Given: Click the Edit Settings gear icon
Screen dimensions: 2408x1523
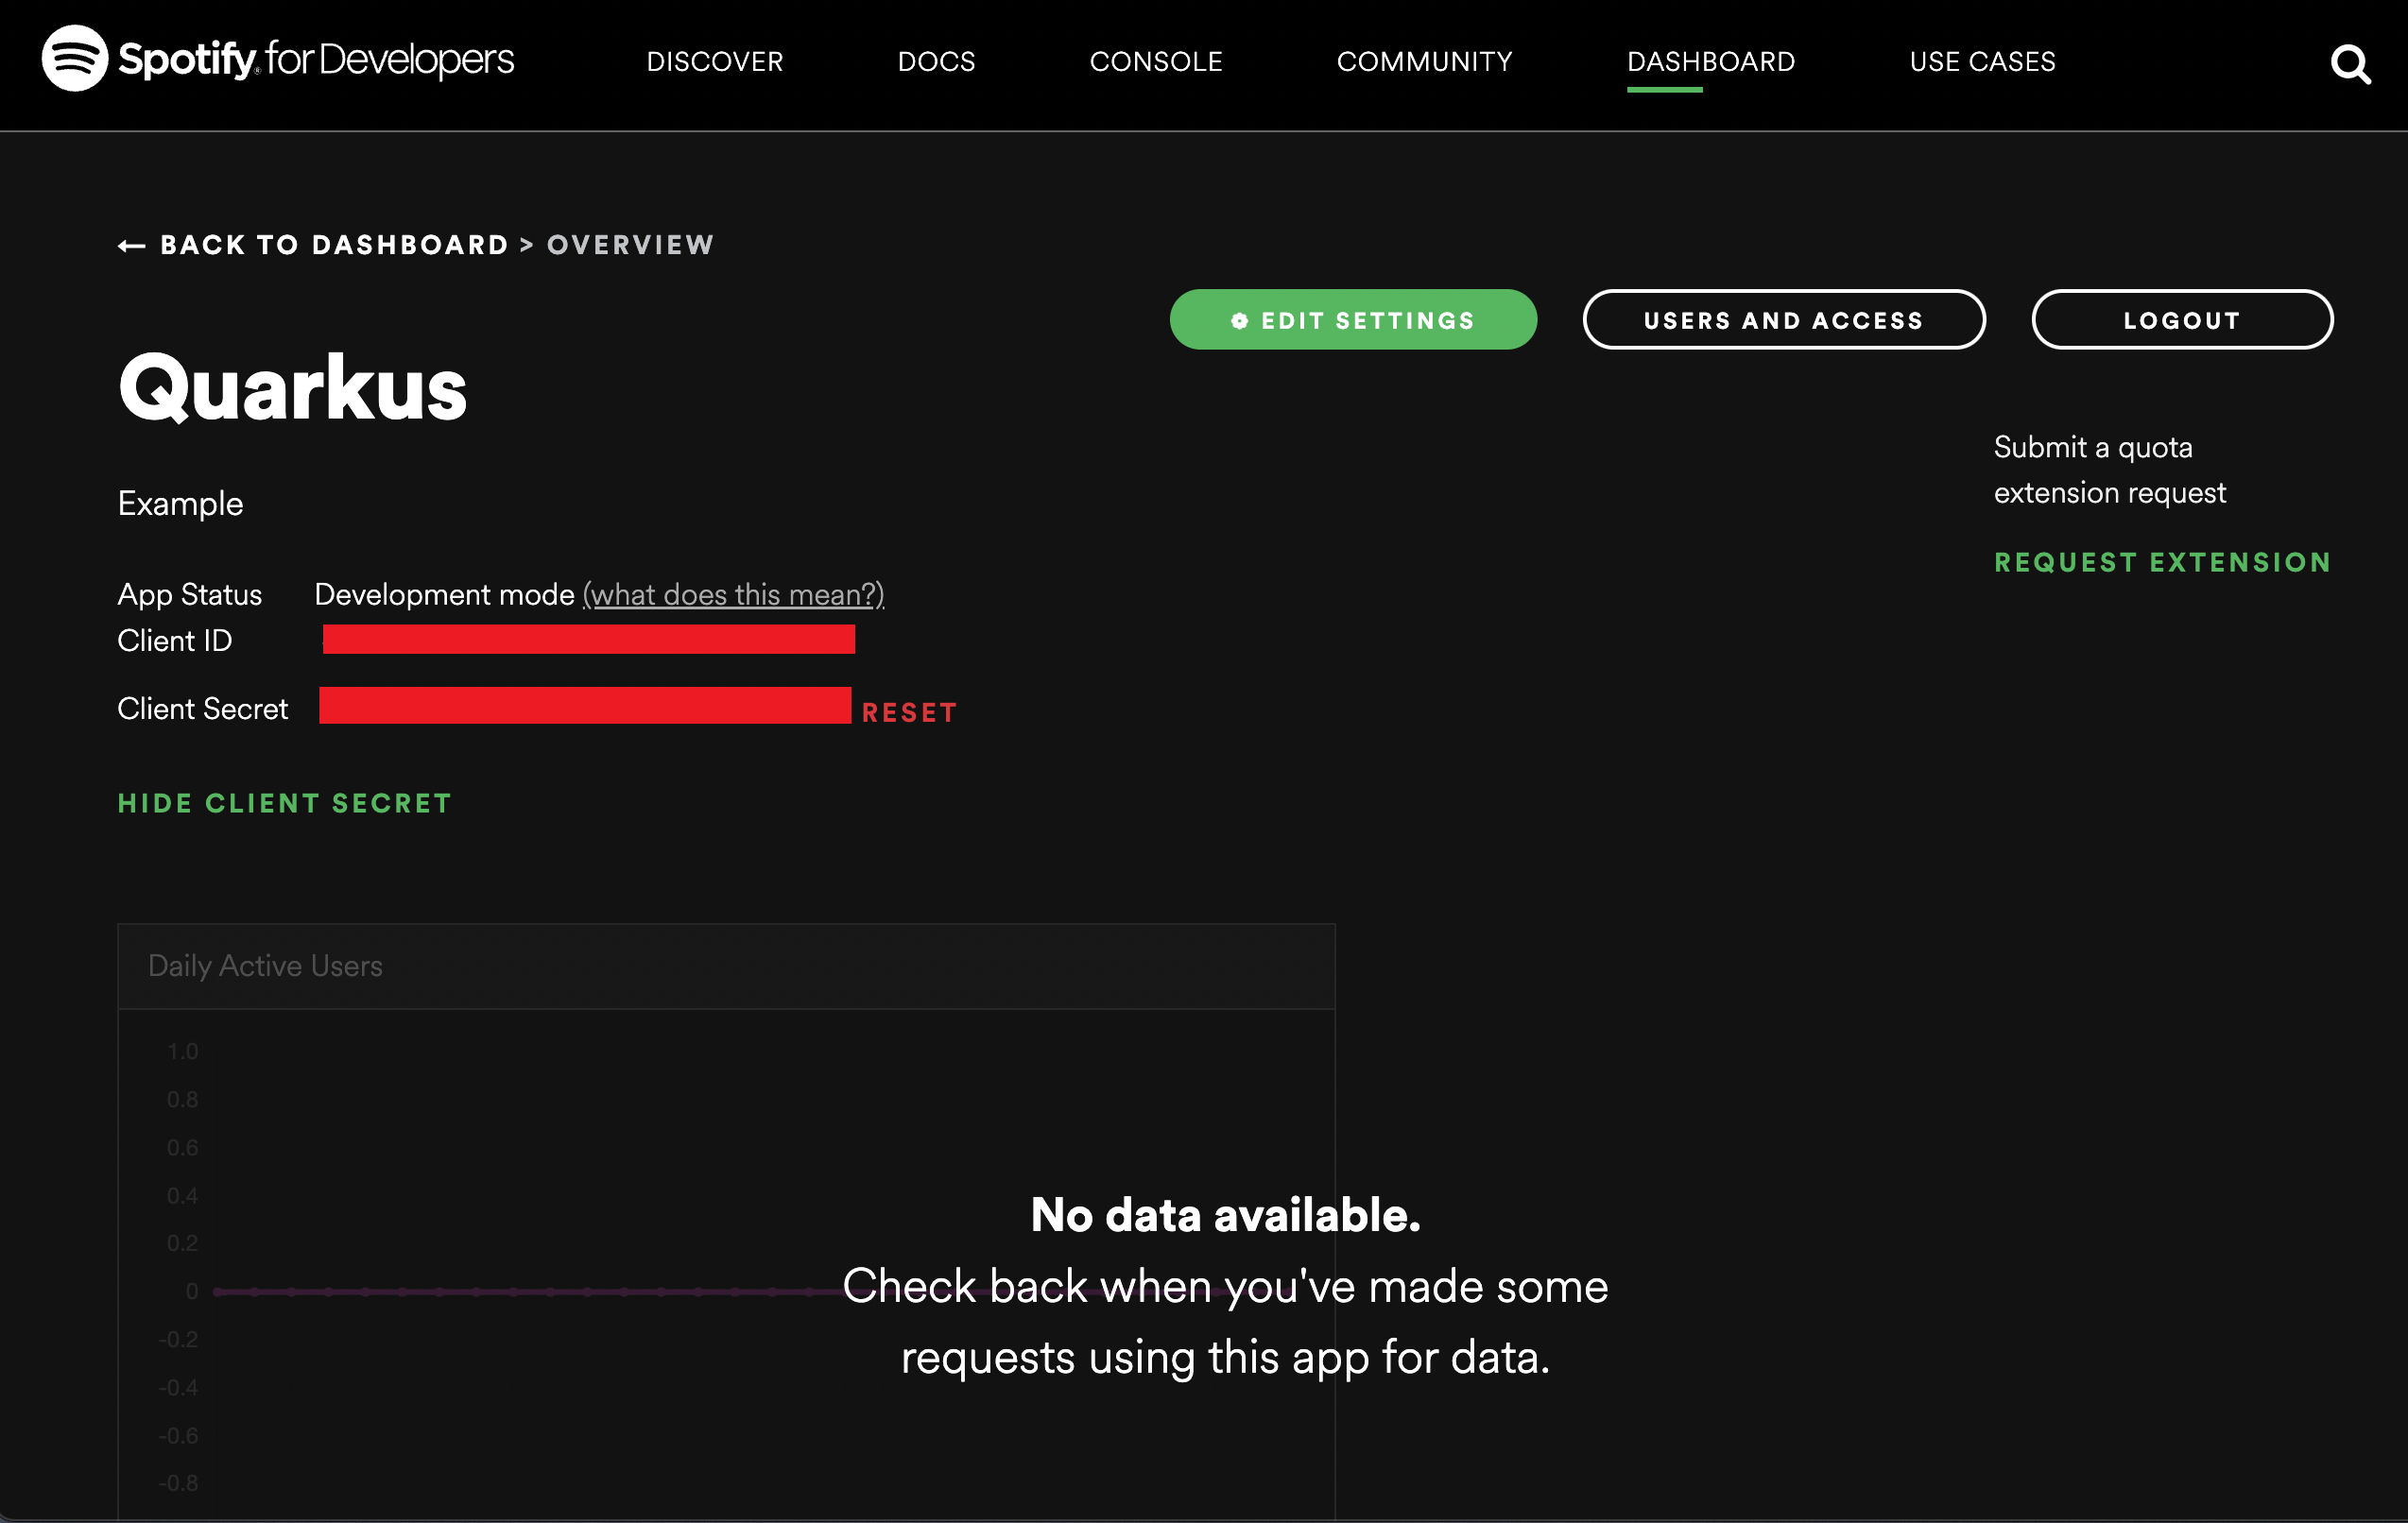Looking at the screenshot, I should (1239, 319).
